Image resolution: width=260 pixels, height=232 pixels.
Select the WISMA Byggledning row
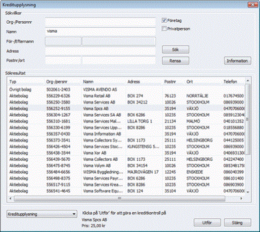[126, 172]
